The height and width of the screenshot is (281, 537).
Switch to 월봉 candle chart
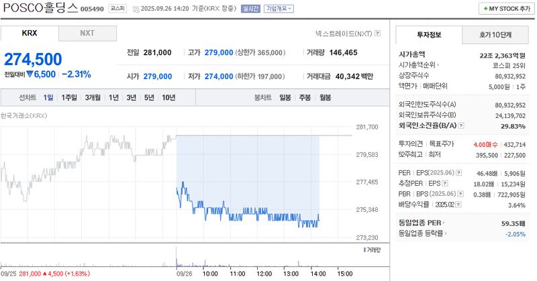click(x=326, y=98)
